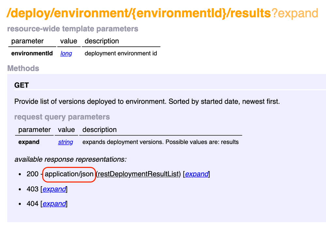The image size is (326, 229).
Task: Select the expand parameter row
Action: tap(29, 142)
